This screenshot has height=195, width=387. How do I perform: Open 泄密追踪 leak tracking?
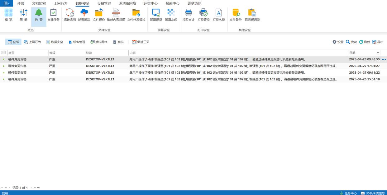click(x=84, y=15)
